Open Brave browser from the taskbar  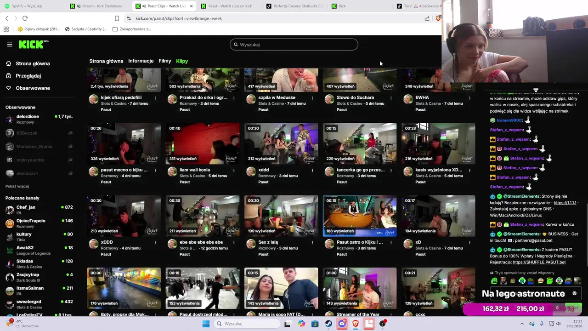coord(356,324)
